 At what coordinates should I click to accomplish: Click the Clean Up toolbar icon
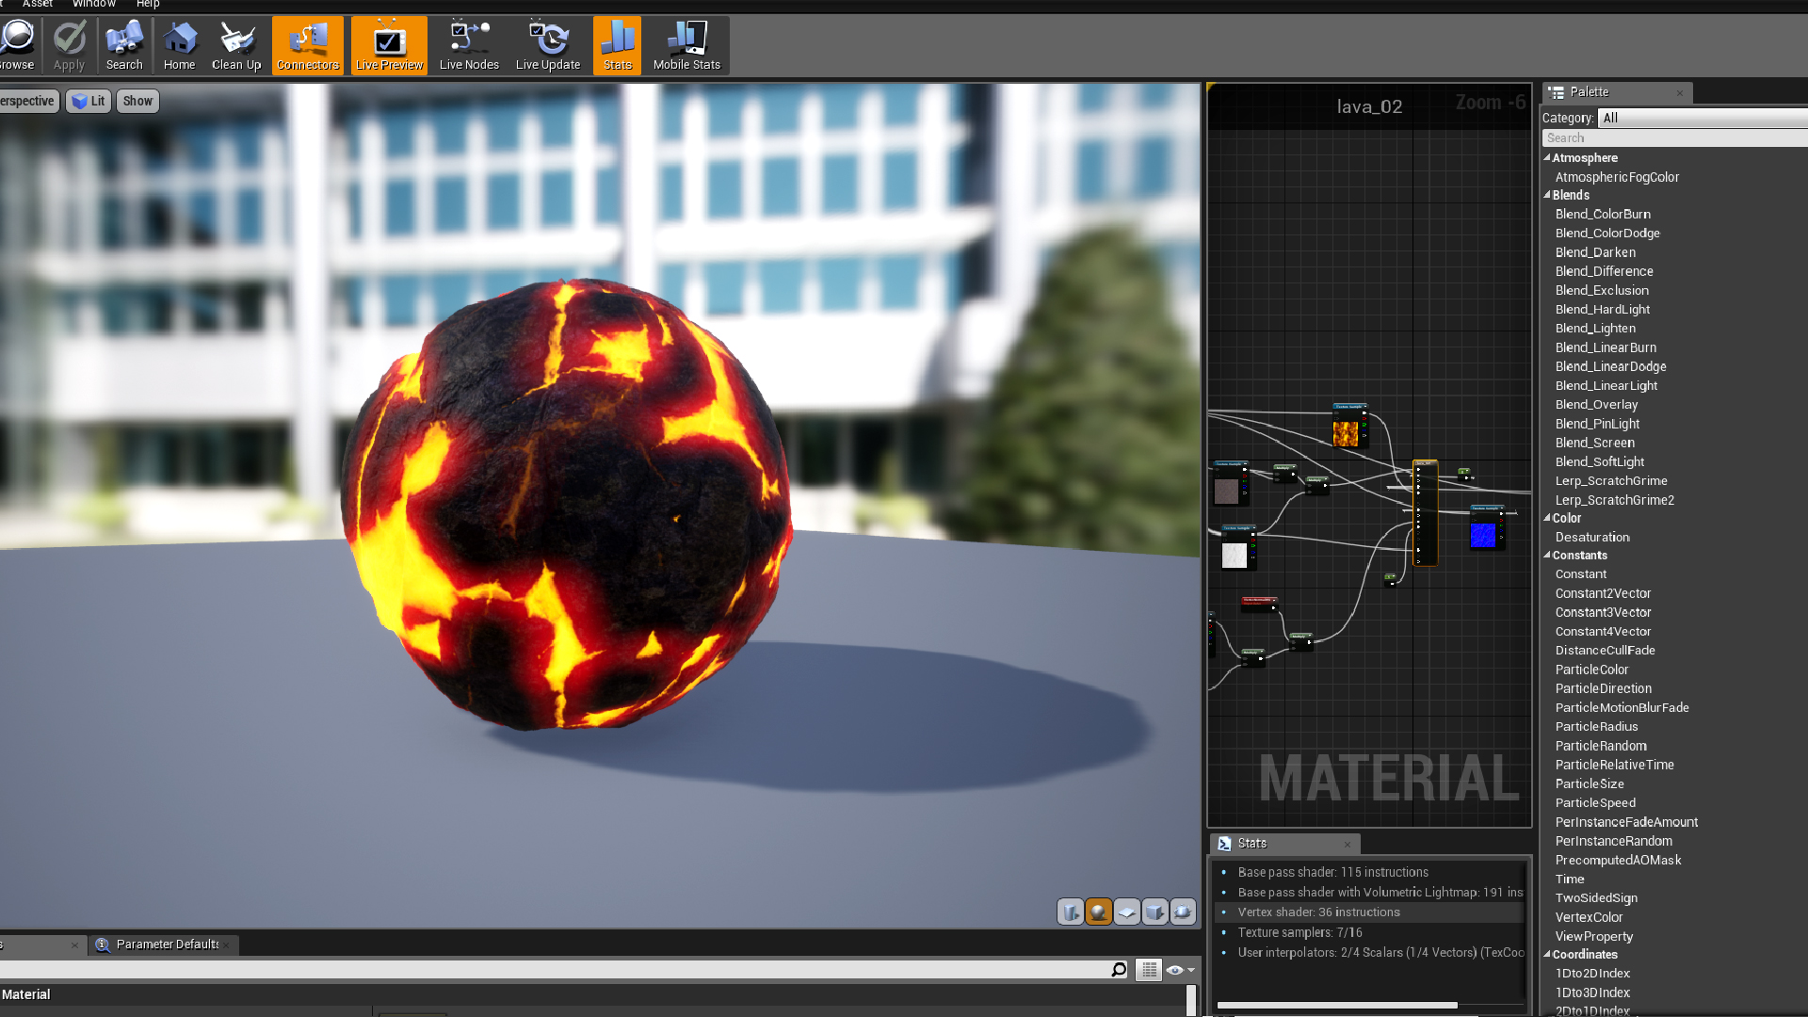[236, 44]
